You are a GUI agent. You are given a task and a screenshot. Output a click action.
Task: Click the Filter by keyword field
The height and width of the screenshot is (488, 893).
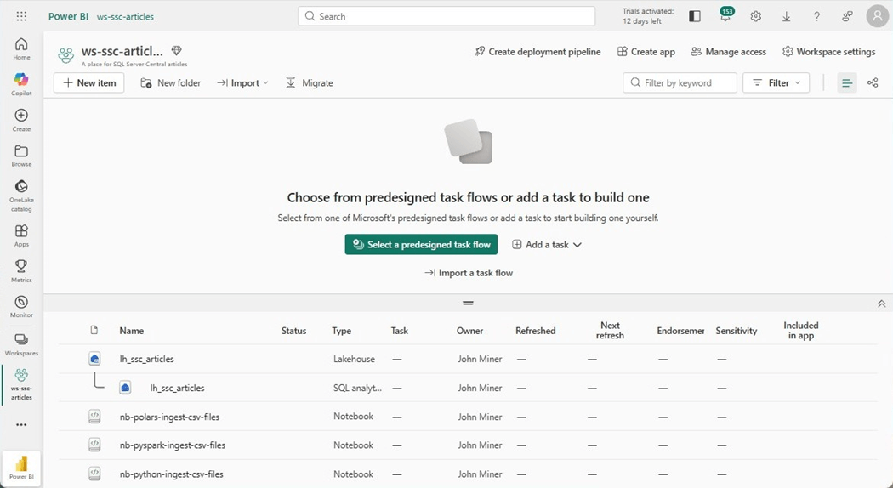point(687,82)
